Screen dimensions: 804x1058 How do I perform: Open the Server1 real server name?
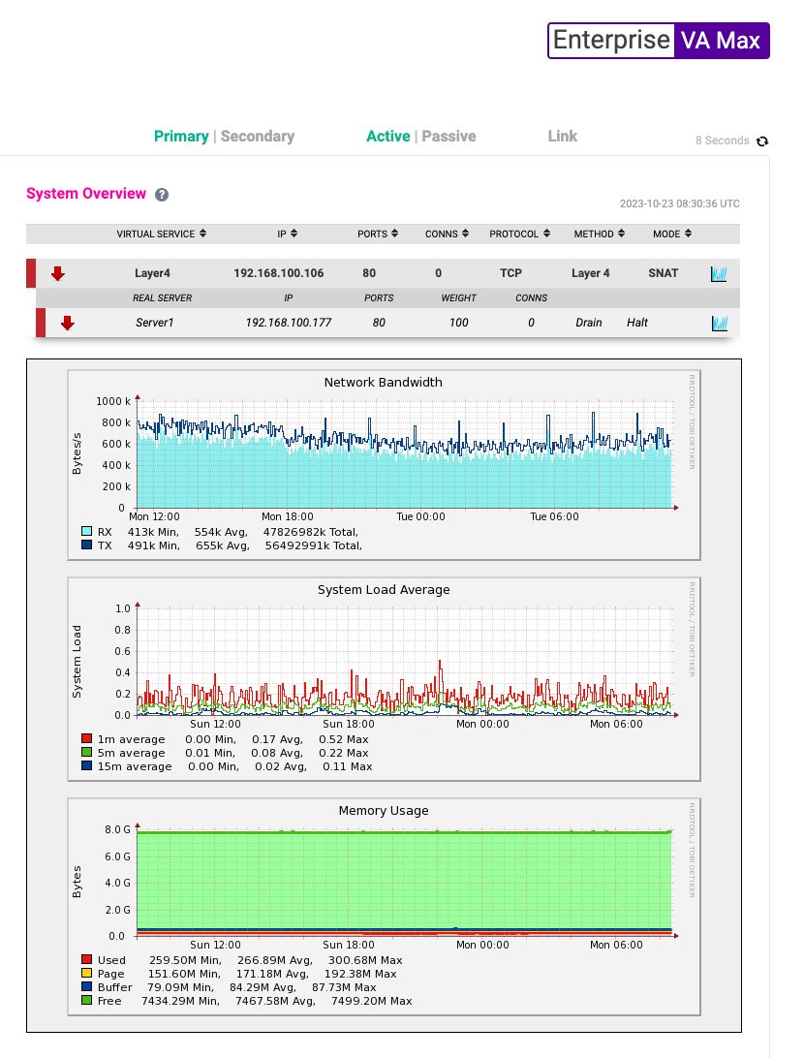(x=154, y=323)
